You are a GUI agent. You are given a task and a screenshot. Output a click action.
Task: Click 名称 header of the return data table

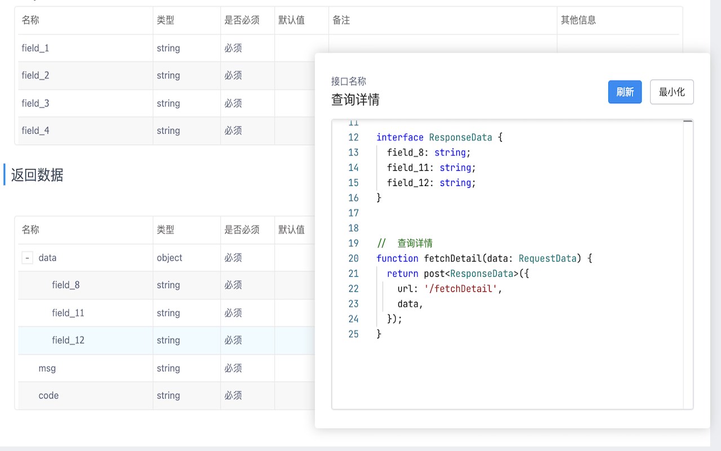click(x=30, y=230)
